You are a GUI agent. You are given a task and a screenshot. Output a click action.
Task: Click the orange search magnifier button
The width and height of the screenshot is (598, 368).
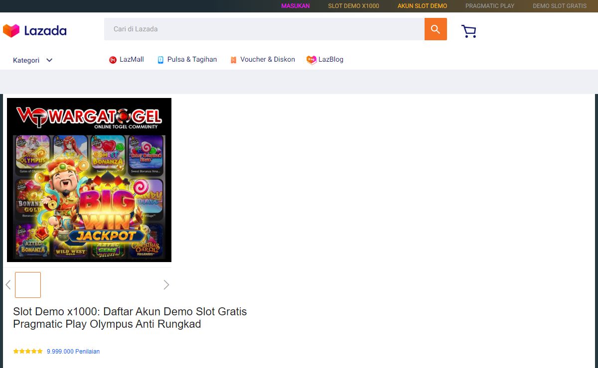(436, 29)
